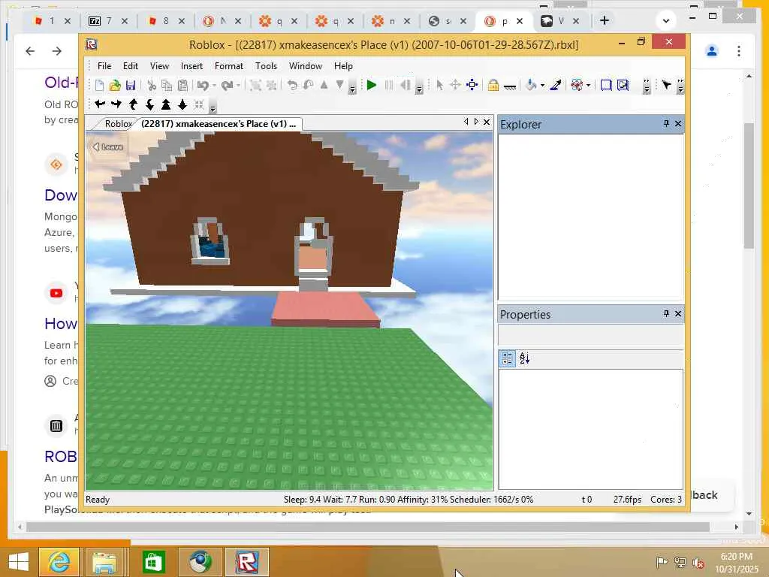Open the Tools menu
Image resolution: width=769 pixels, height=577 pixels.
pos(267,66)
